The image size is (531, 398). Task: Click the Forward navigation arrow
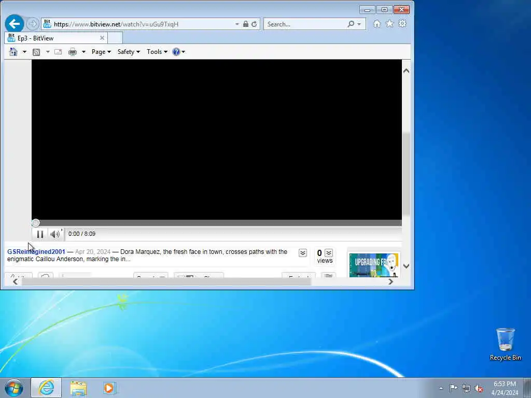33,24
